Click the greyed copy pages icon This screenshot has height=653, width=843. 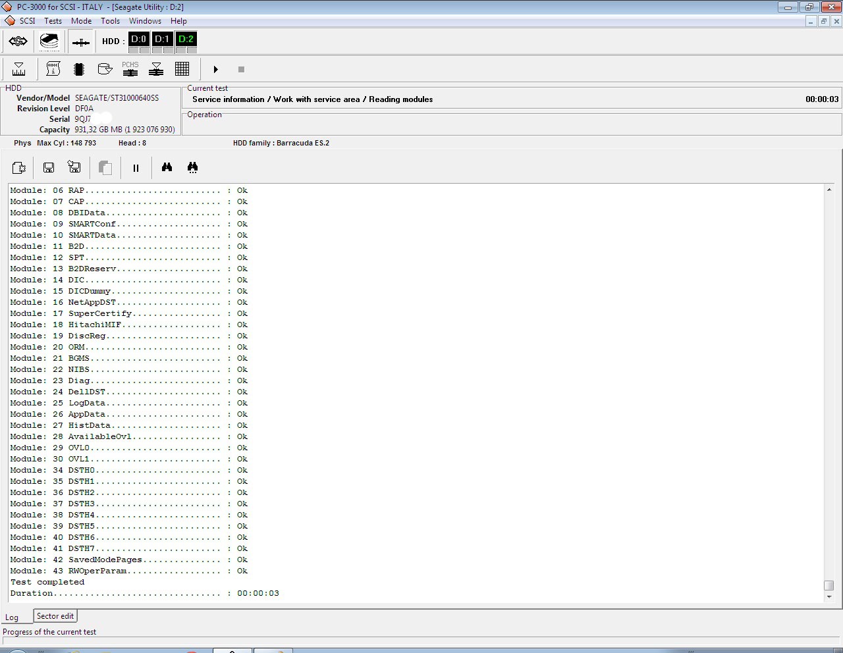coord(105,168)
